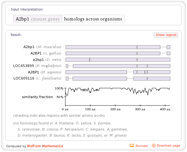Select the homologs across organisms cell

pyautogui.click(x=93, y=19)
